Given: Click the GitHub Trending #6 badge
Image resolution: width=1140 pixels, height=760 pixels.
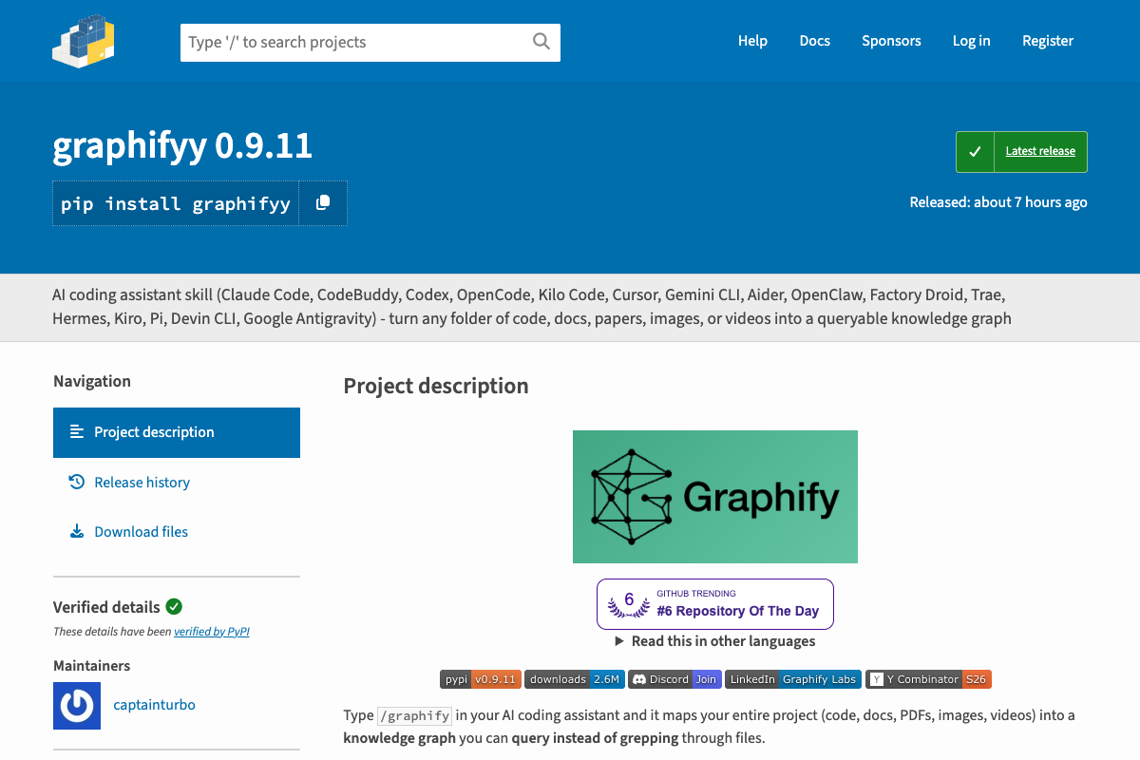Looking at the screenshot, I should 715,604.
